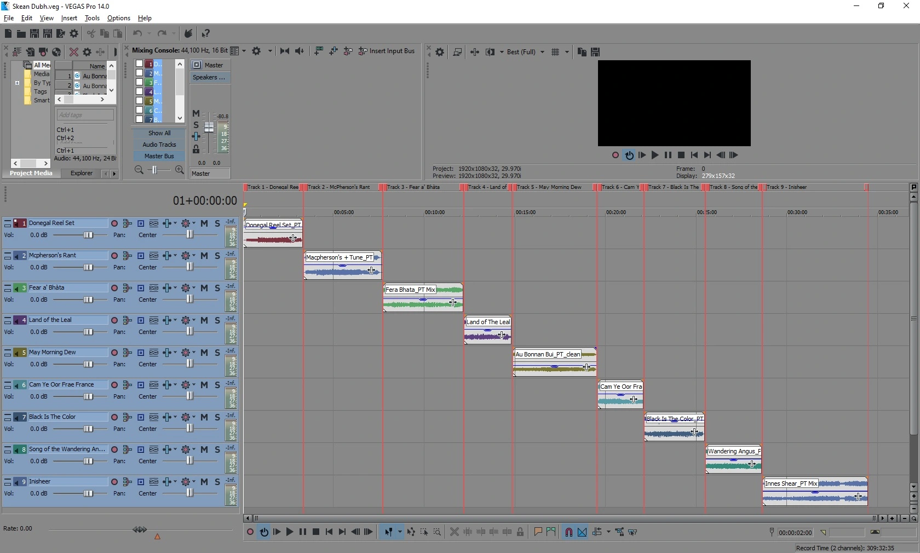Screen dimensions: 920x553
Task: Check the track 1 D.. checkbox in Mixing Console
Action: click(x=139, y=64)
